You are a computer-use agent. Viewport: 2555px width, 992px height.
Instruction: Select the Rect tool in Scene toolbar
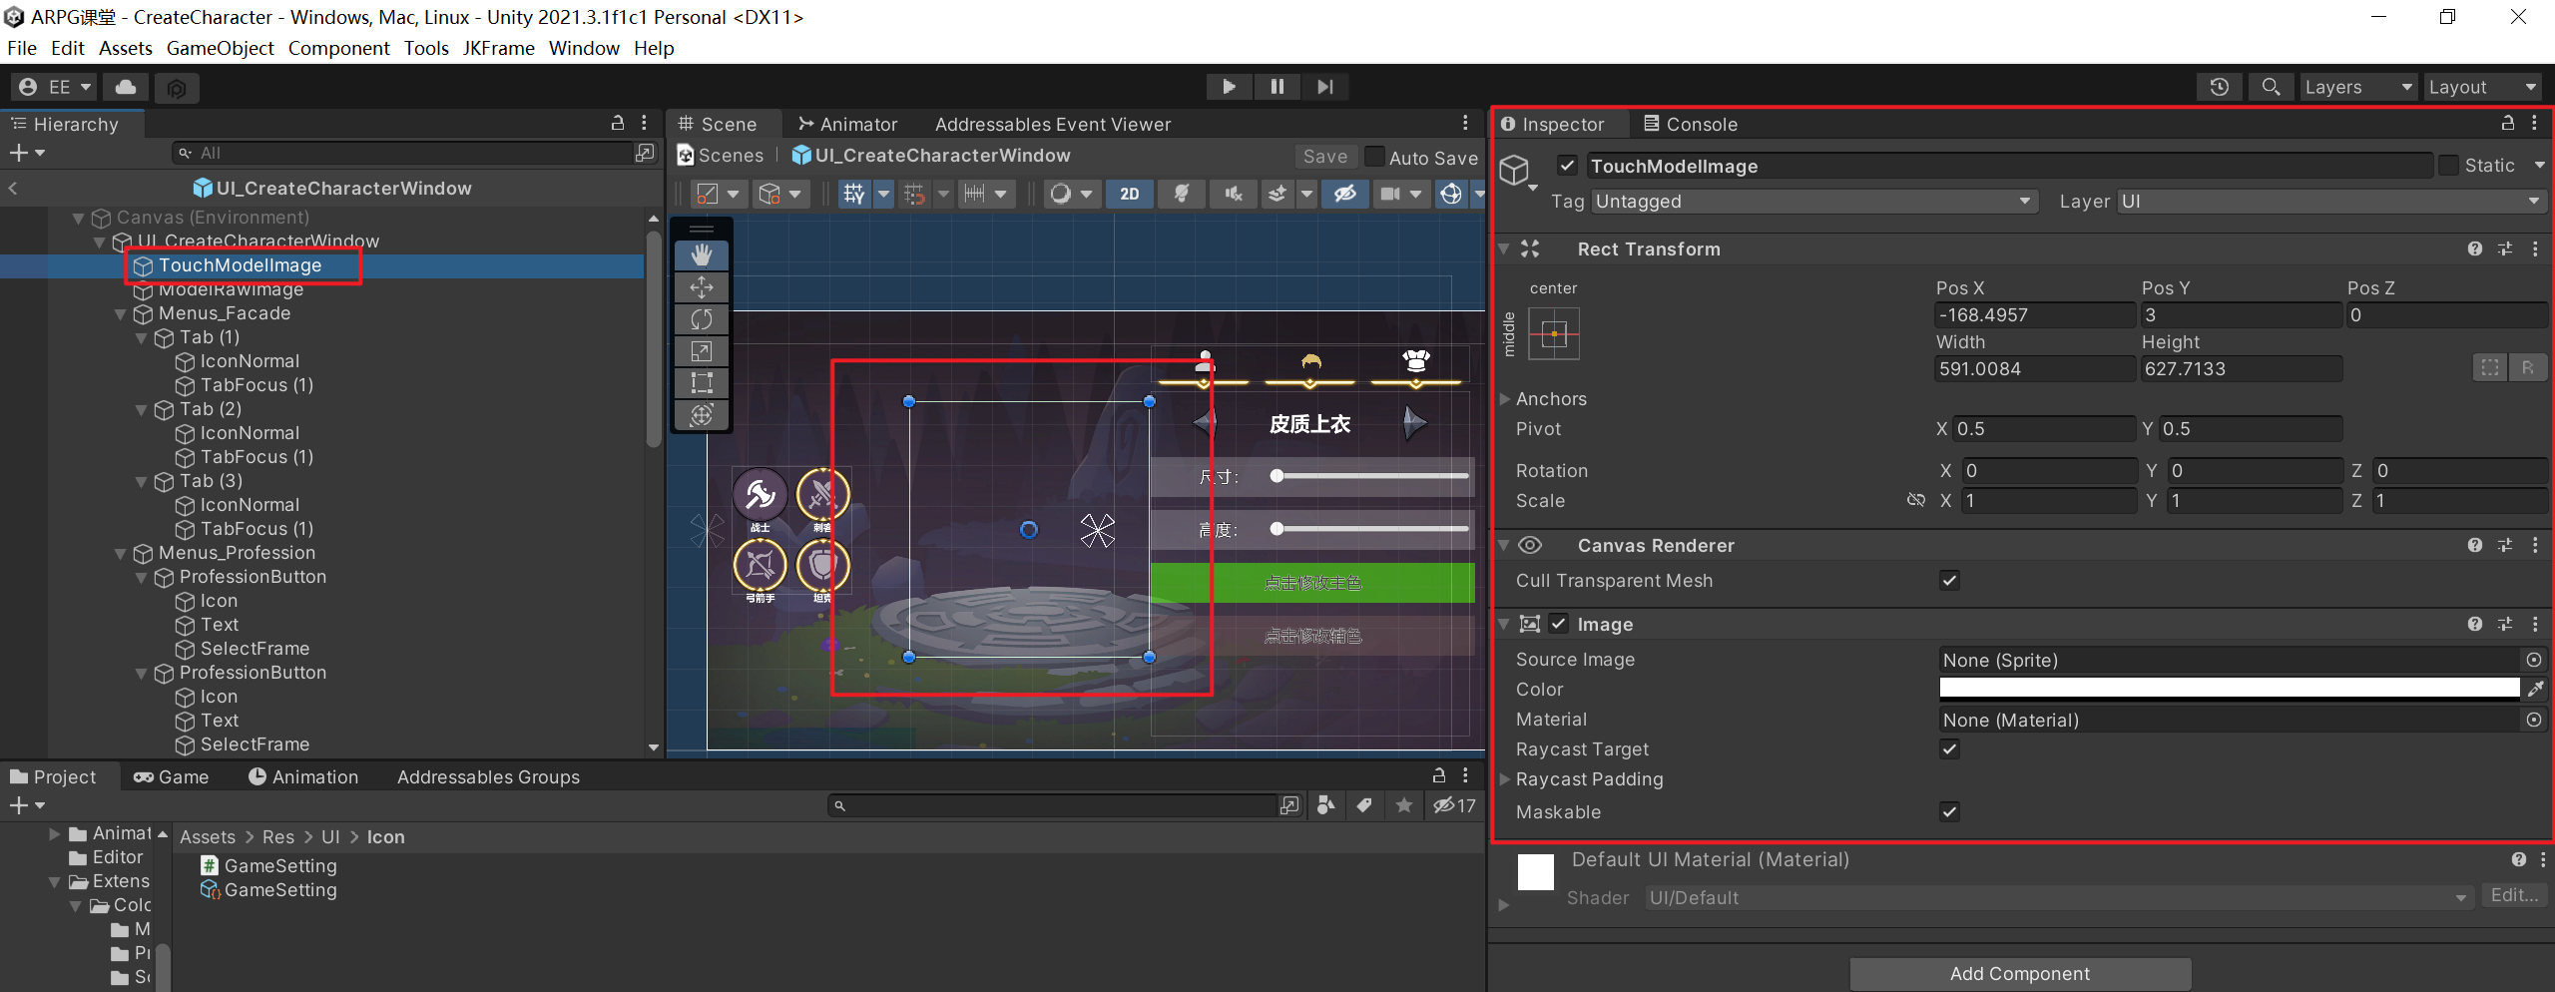702,382
